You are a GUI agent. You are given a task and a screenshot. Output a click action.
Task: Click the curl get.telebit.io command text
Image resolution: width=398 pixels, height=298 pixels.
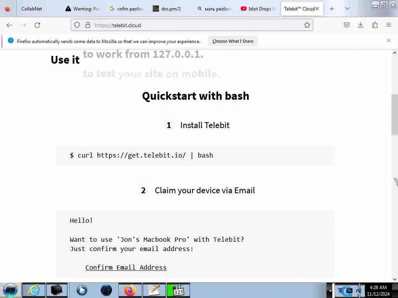[x=141, y=155]
